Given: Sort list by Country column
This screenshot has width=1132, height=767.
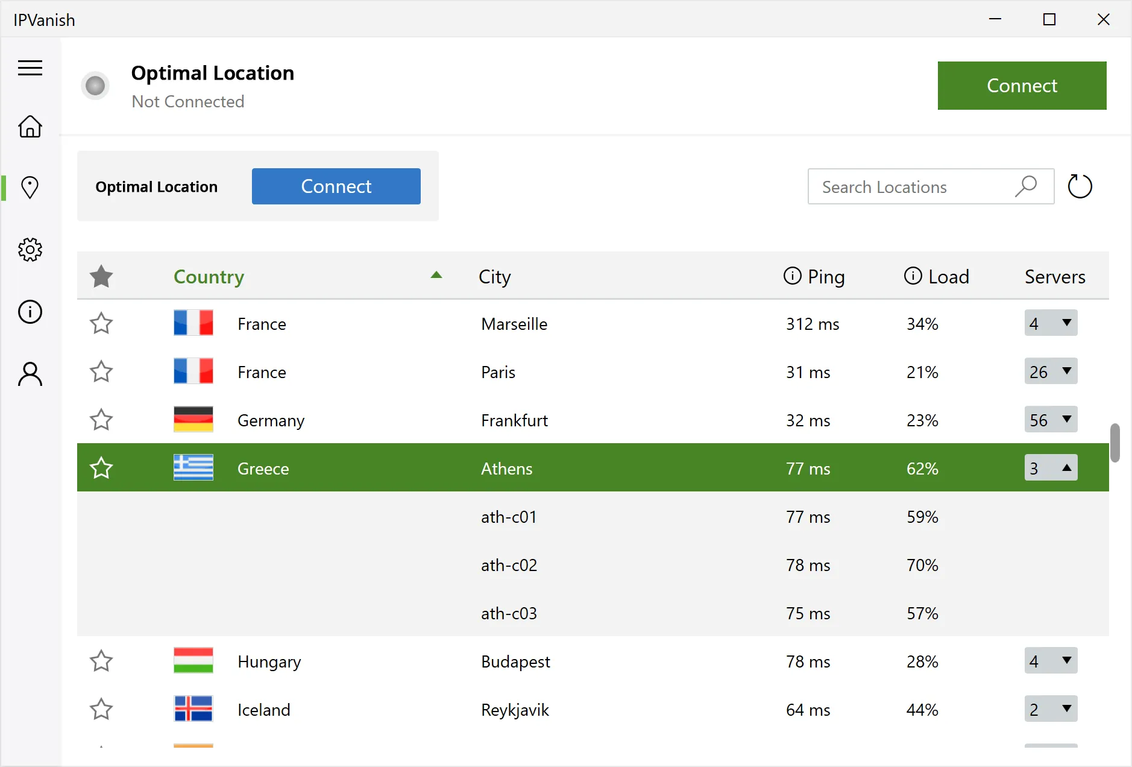Looking at the screenshot, I should [209, 277].
